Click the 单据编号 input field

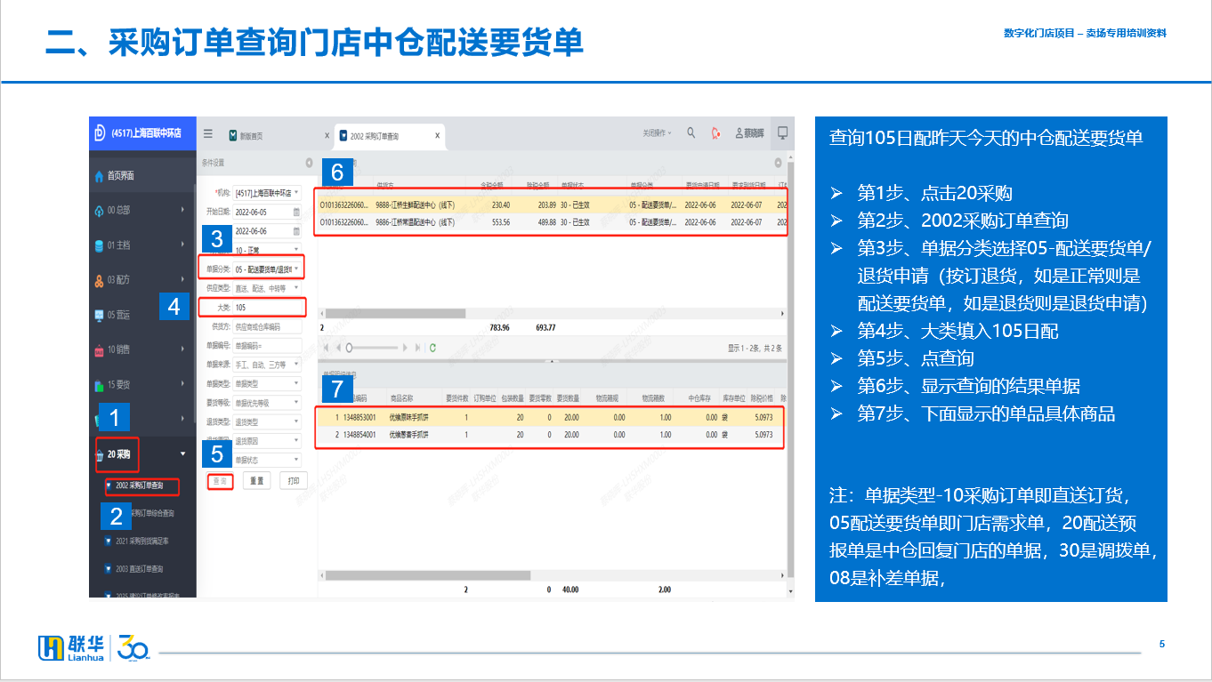click(x=267, y=345)
